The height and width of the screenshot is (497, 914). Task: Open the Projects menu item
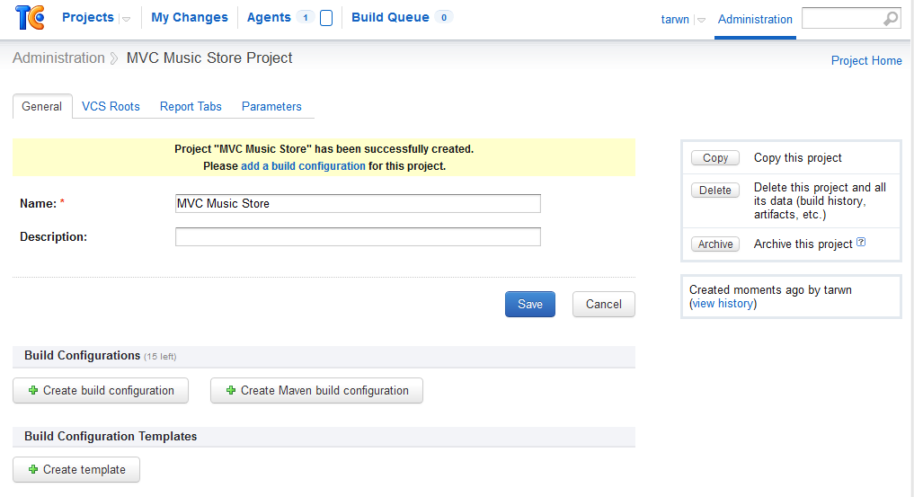tap(88, 17)
